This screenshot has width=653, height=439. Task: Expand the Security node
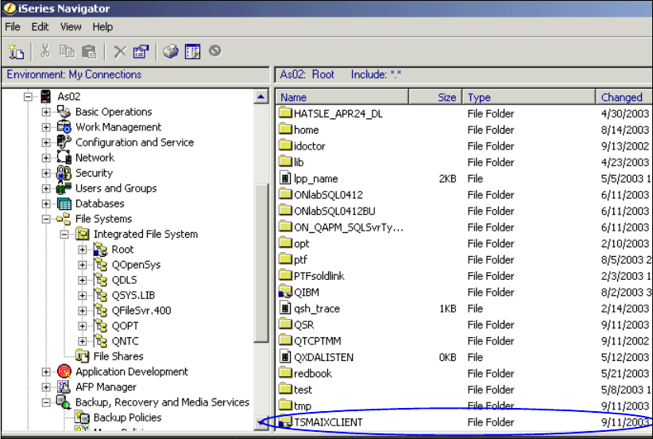pyautogui.click(x=46, y=173)
